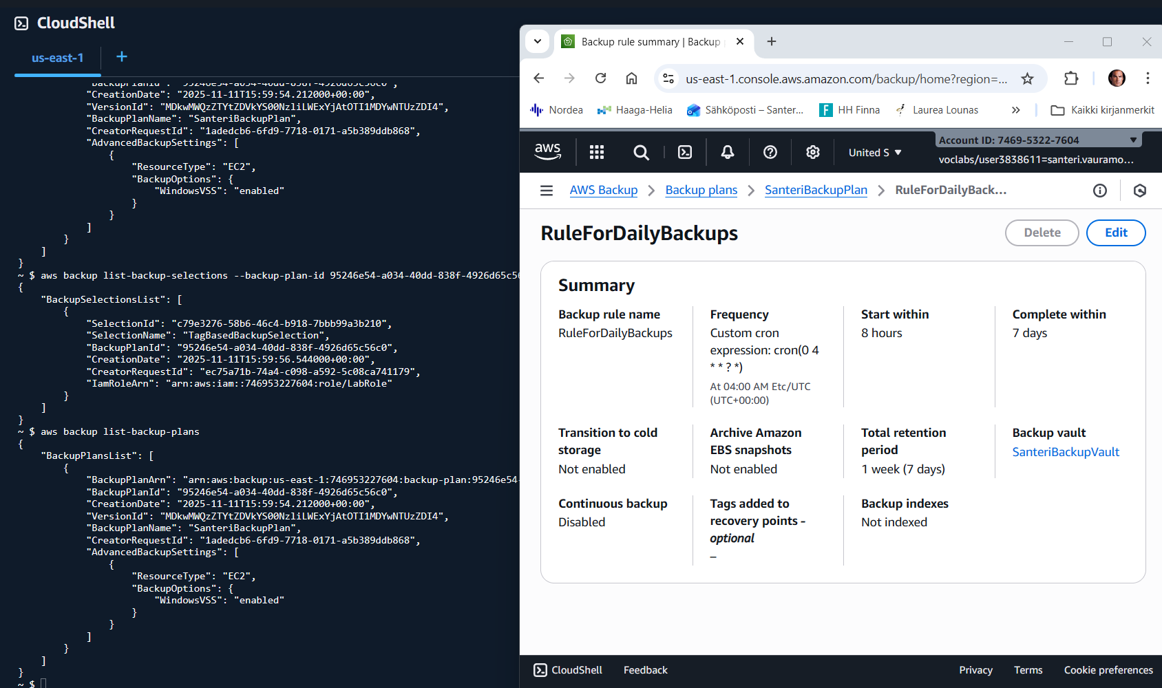The width and height of the screenshot is (1162, 688).
Task: Select the us-east-1 CloudShell tab
Action: coord(57,58)
